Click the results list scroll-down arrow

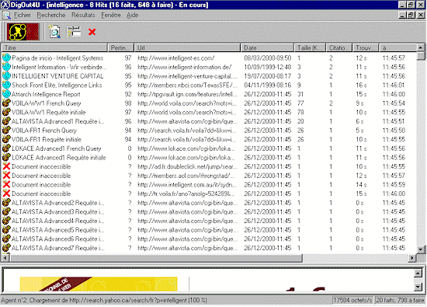[421, 249]
